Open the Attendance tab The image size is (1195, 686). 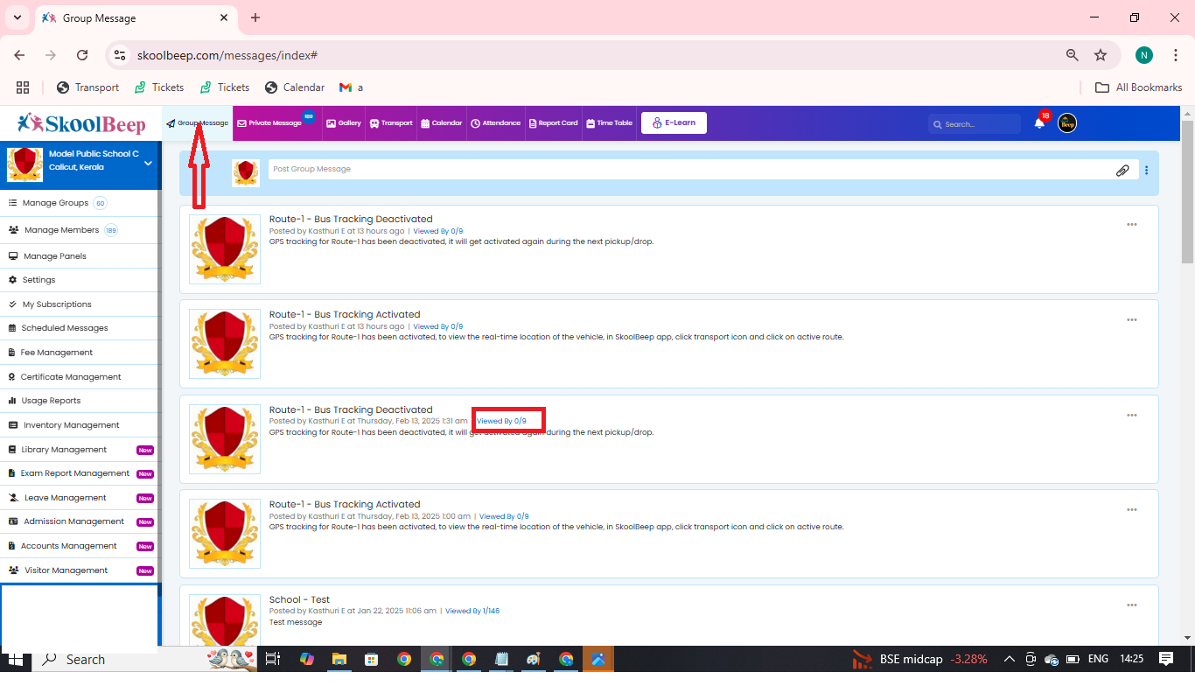[x=495, y=123]
